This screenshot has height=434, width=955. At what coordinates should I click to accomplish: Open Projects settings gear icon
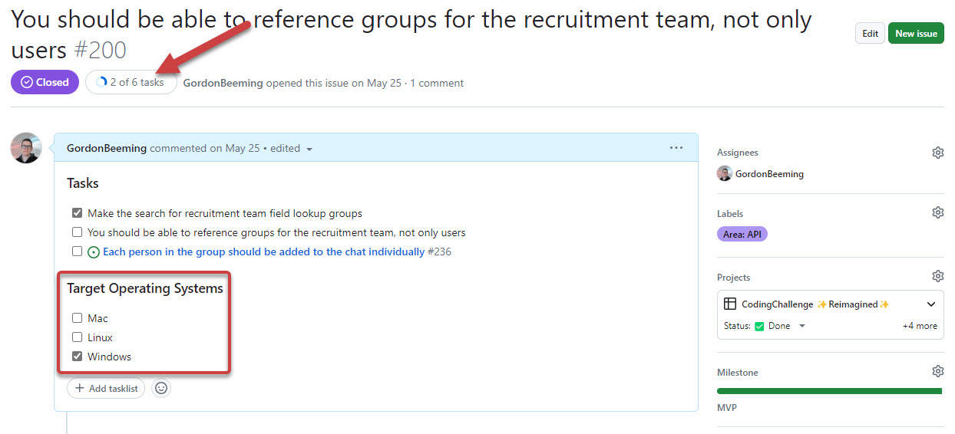point(937,276)
